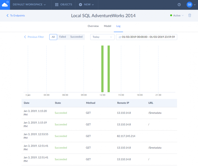Click the calendar icon in date range field

click(120, 37)
